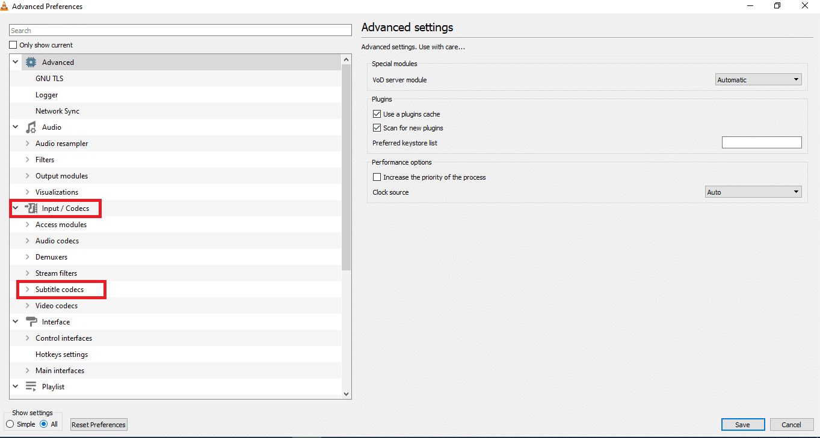Viewport: 820px width, 438px height.
Task: Select the Simple show settings radio button
Action: point(10,424)
